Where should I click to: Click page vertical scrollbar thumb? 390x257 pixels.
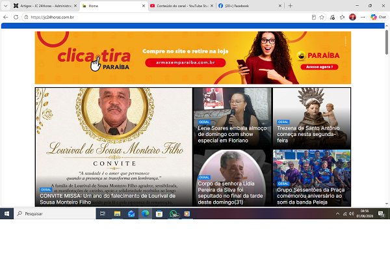tap(387, 42)
